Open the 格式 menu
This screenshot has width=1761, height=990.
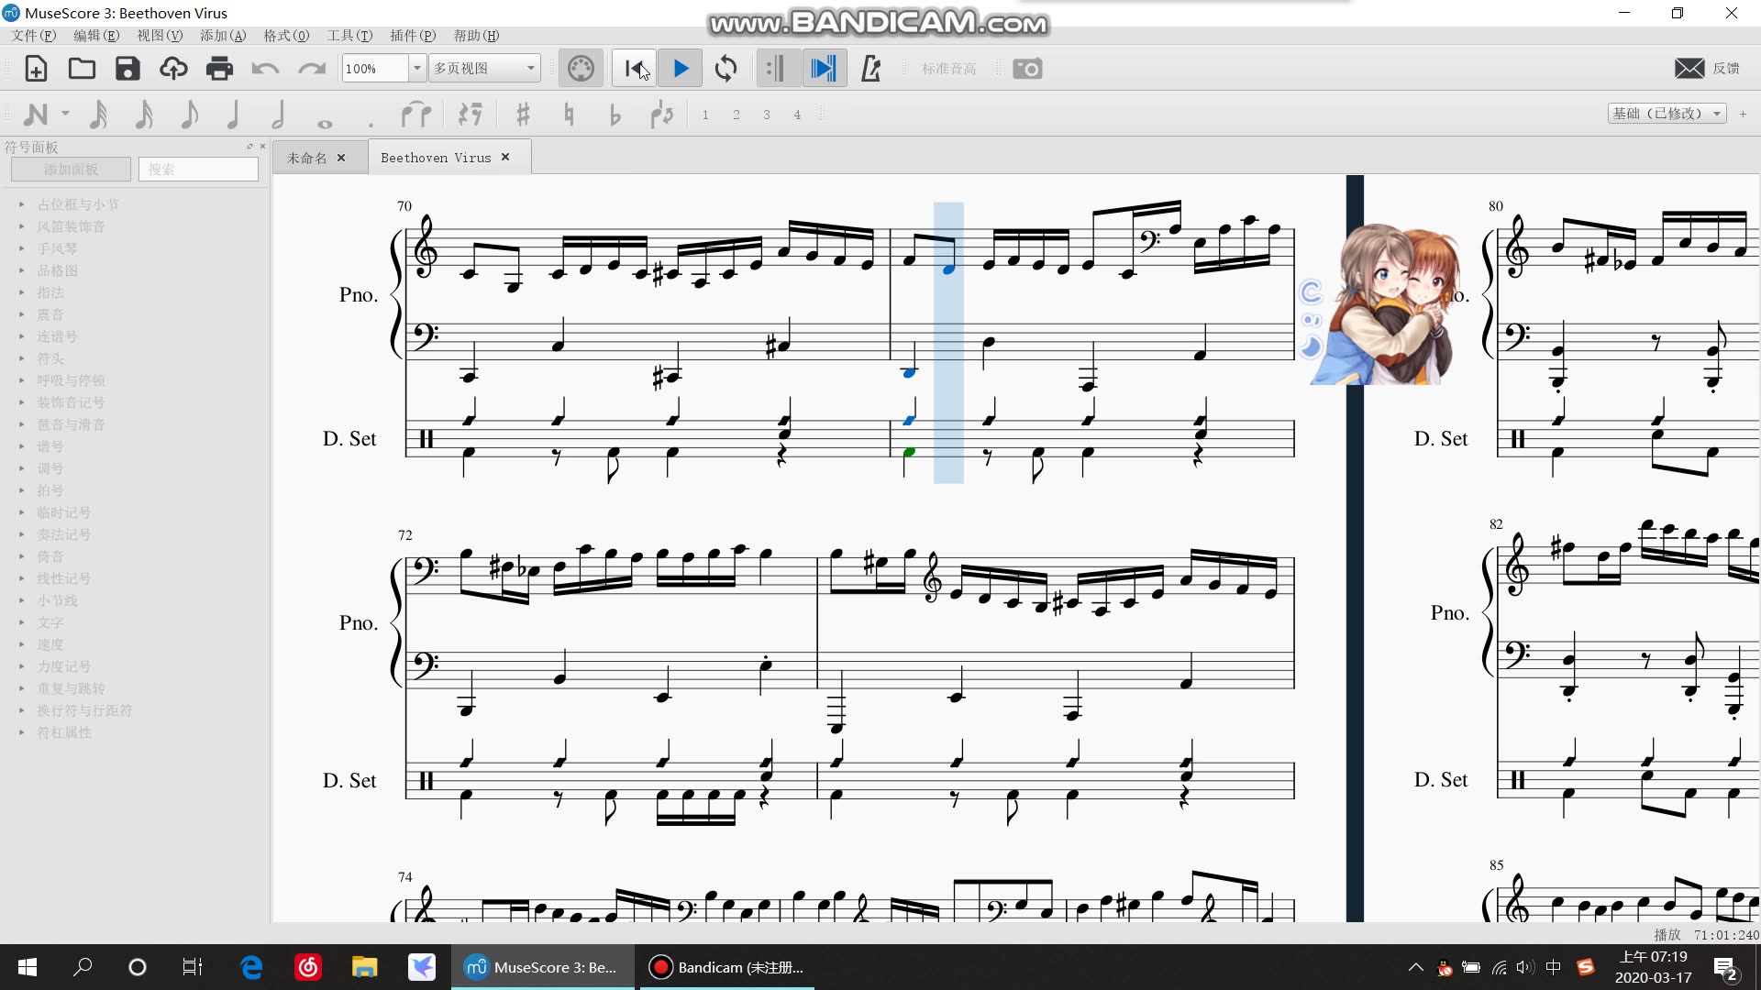286,36
